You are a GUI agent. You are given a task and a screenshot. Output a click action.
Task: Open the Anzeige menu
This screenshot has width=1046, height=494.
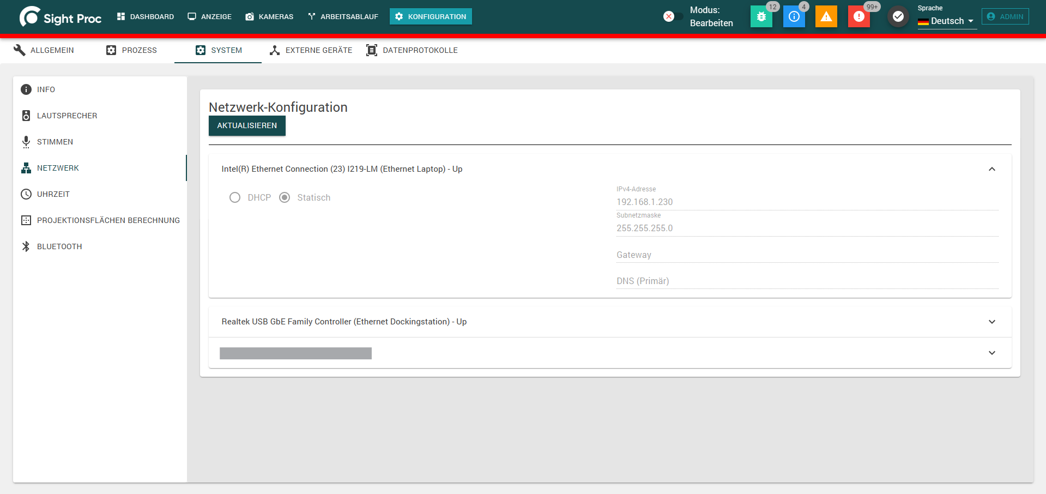(x=210, y=16)
